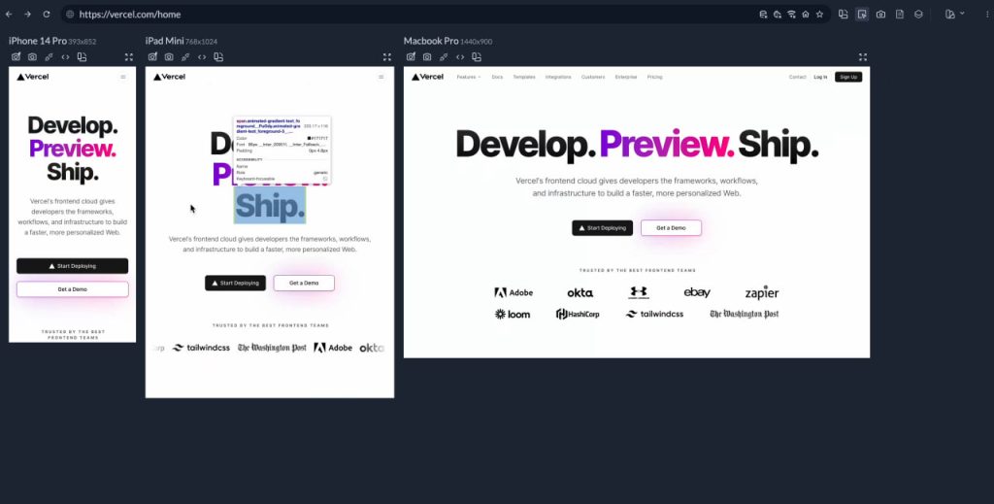Screen dimensions: 994x504
Task: Toggle the inspect elements tool in the top toolbar
Action: tap(862, 14)
